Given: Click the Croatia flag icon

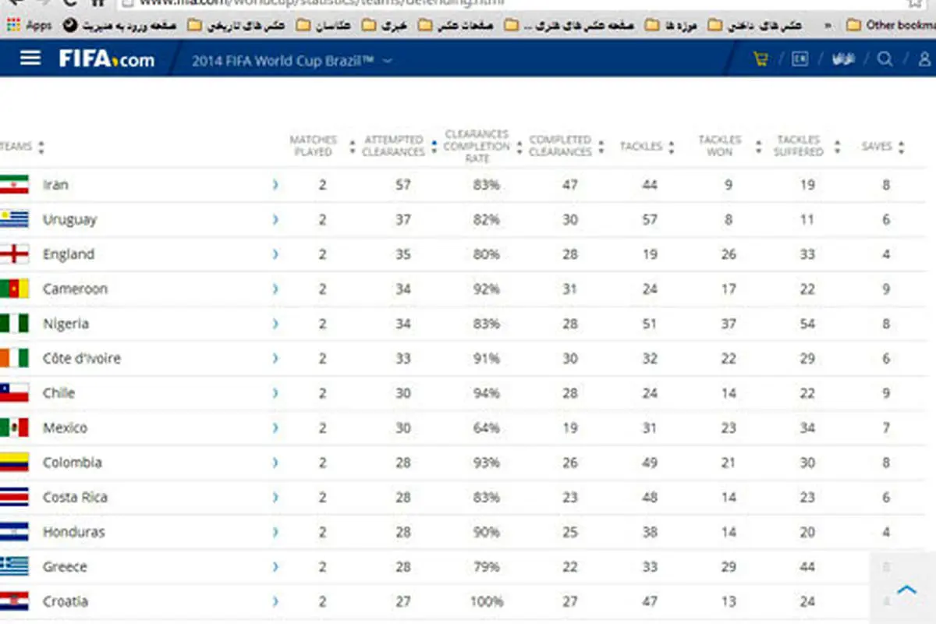Looking at the screenshot, I should point(14,601).
